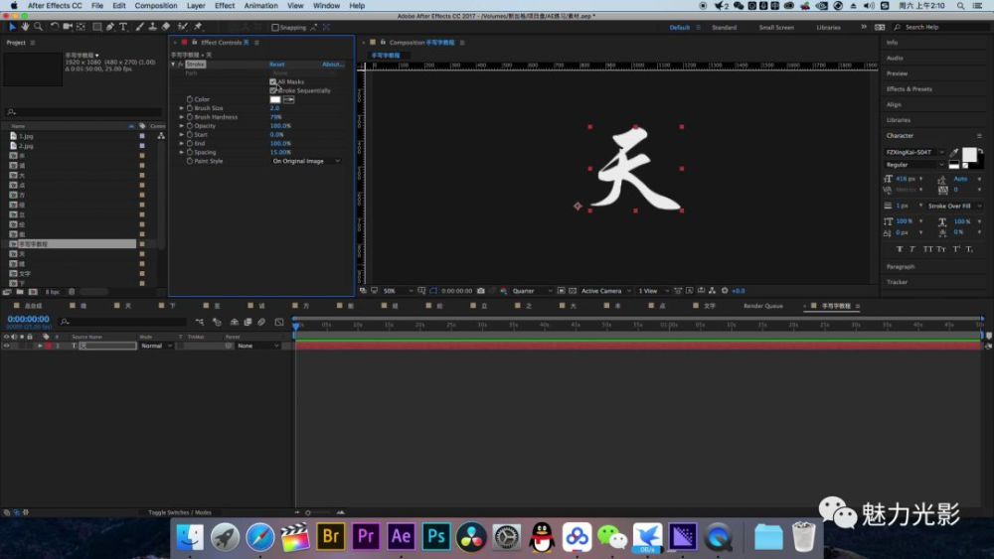Select the Horizontal Type tool
This screenshot has height=559, width=994.
pyautogui.click(x=123, y=27)
